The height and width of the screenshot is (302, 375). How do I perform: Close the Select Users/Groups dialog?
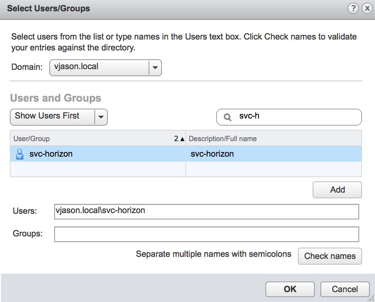click(366, 9)
